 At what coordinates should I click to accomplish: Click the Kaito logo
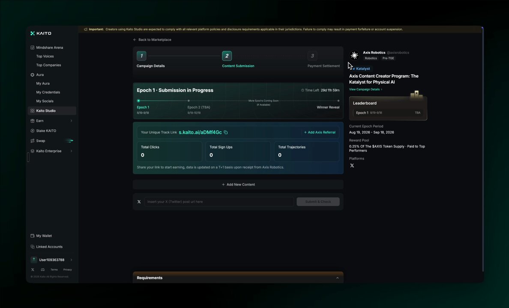(x=41, y=33)
